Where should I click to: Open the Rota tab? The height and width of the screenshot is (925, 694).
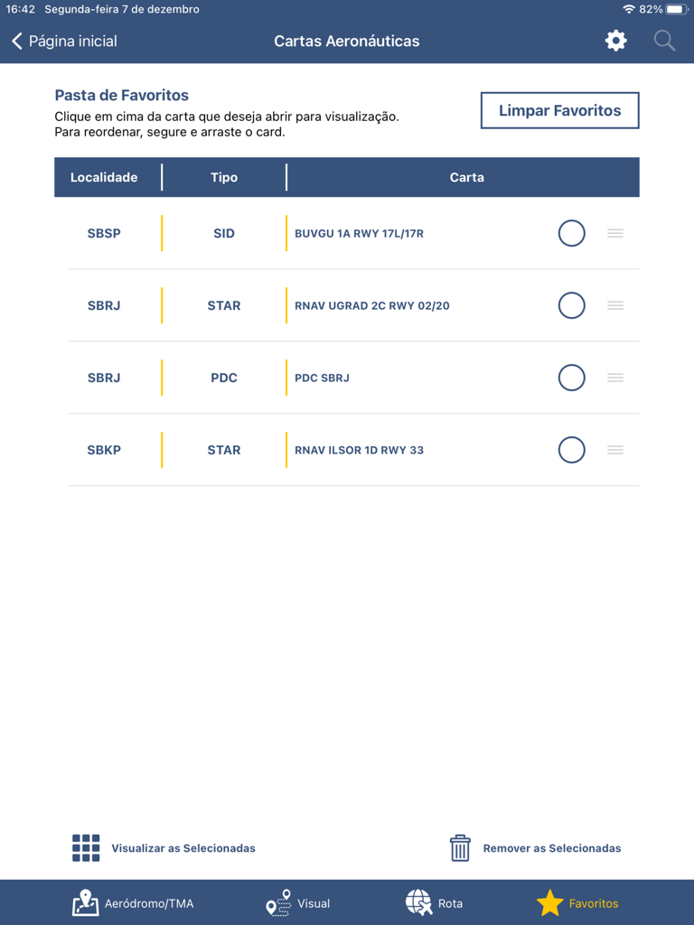434,902
